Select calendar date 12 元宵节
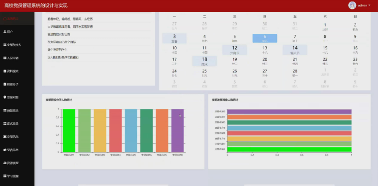 tap(235, 50)
